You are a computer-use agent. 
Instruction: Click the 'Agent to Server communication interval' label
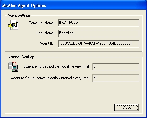pyautogui.click(x=50, y=78)
